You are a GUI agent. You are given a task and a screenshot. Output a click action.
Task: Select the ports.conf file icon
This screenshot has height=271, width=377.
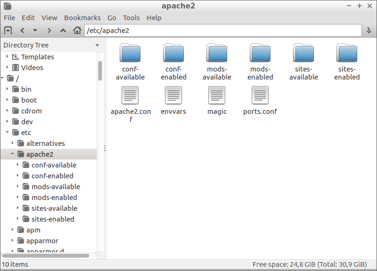click(x=260, y=96)
